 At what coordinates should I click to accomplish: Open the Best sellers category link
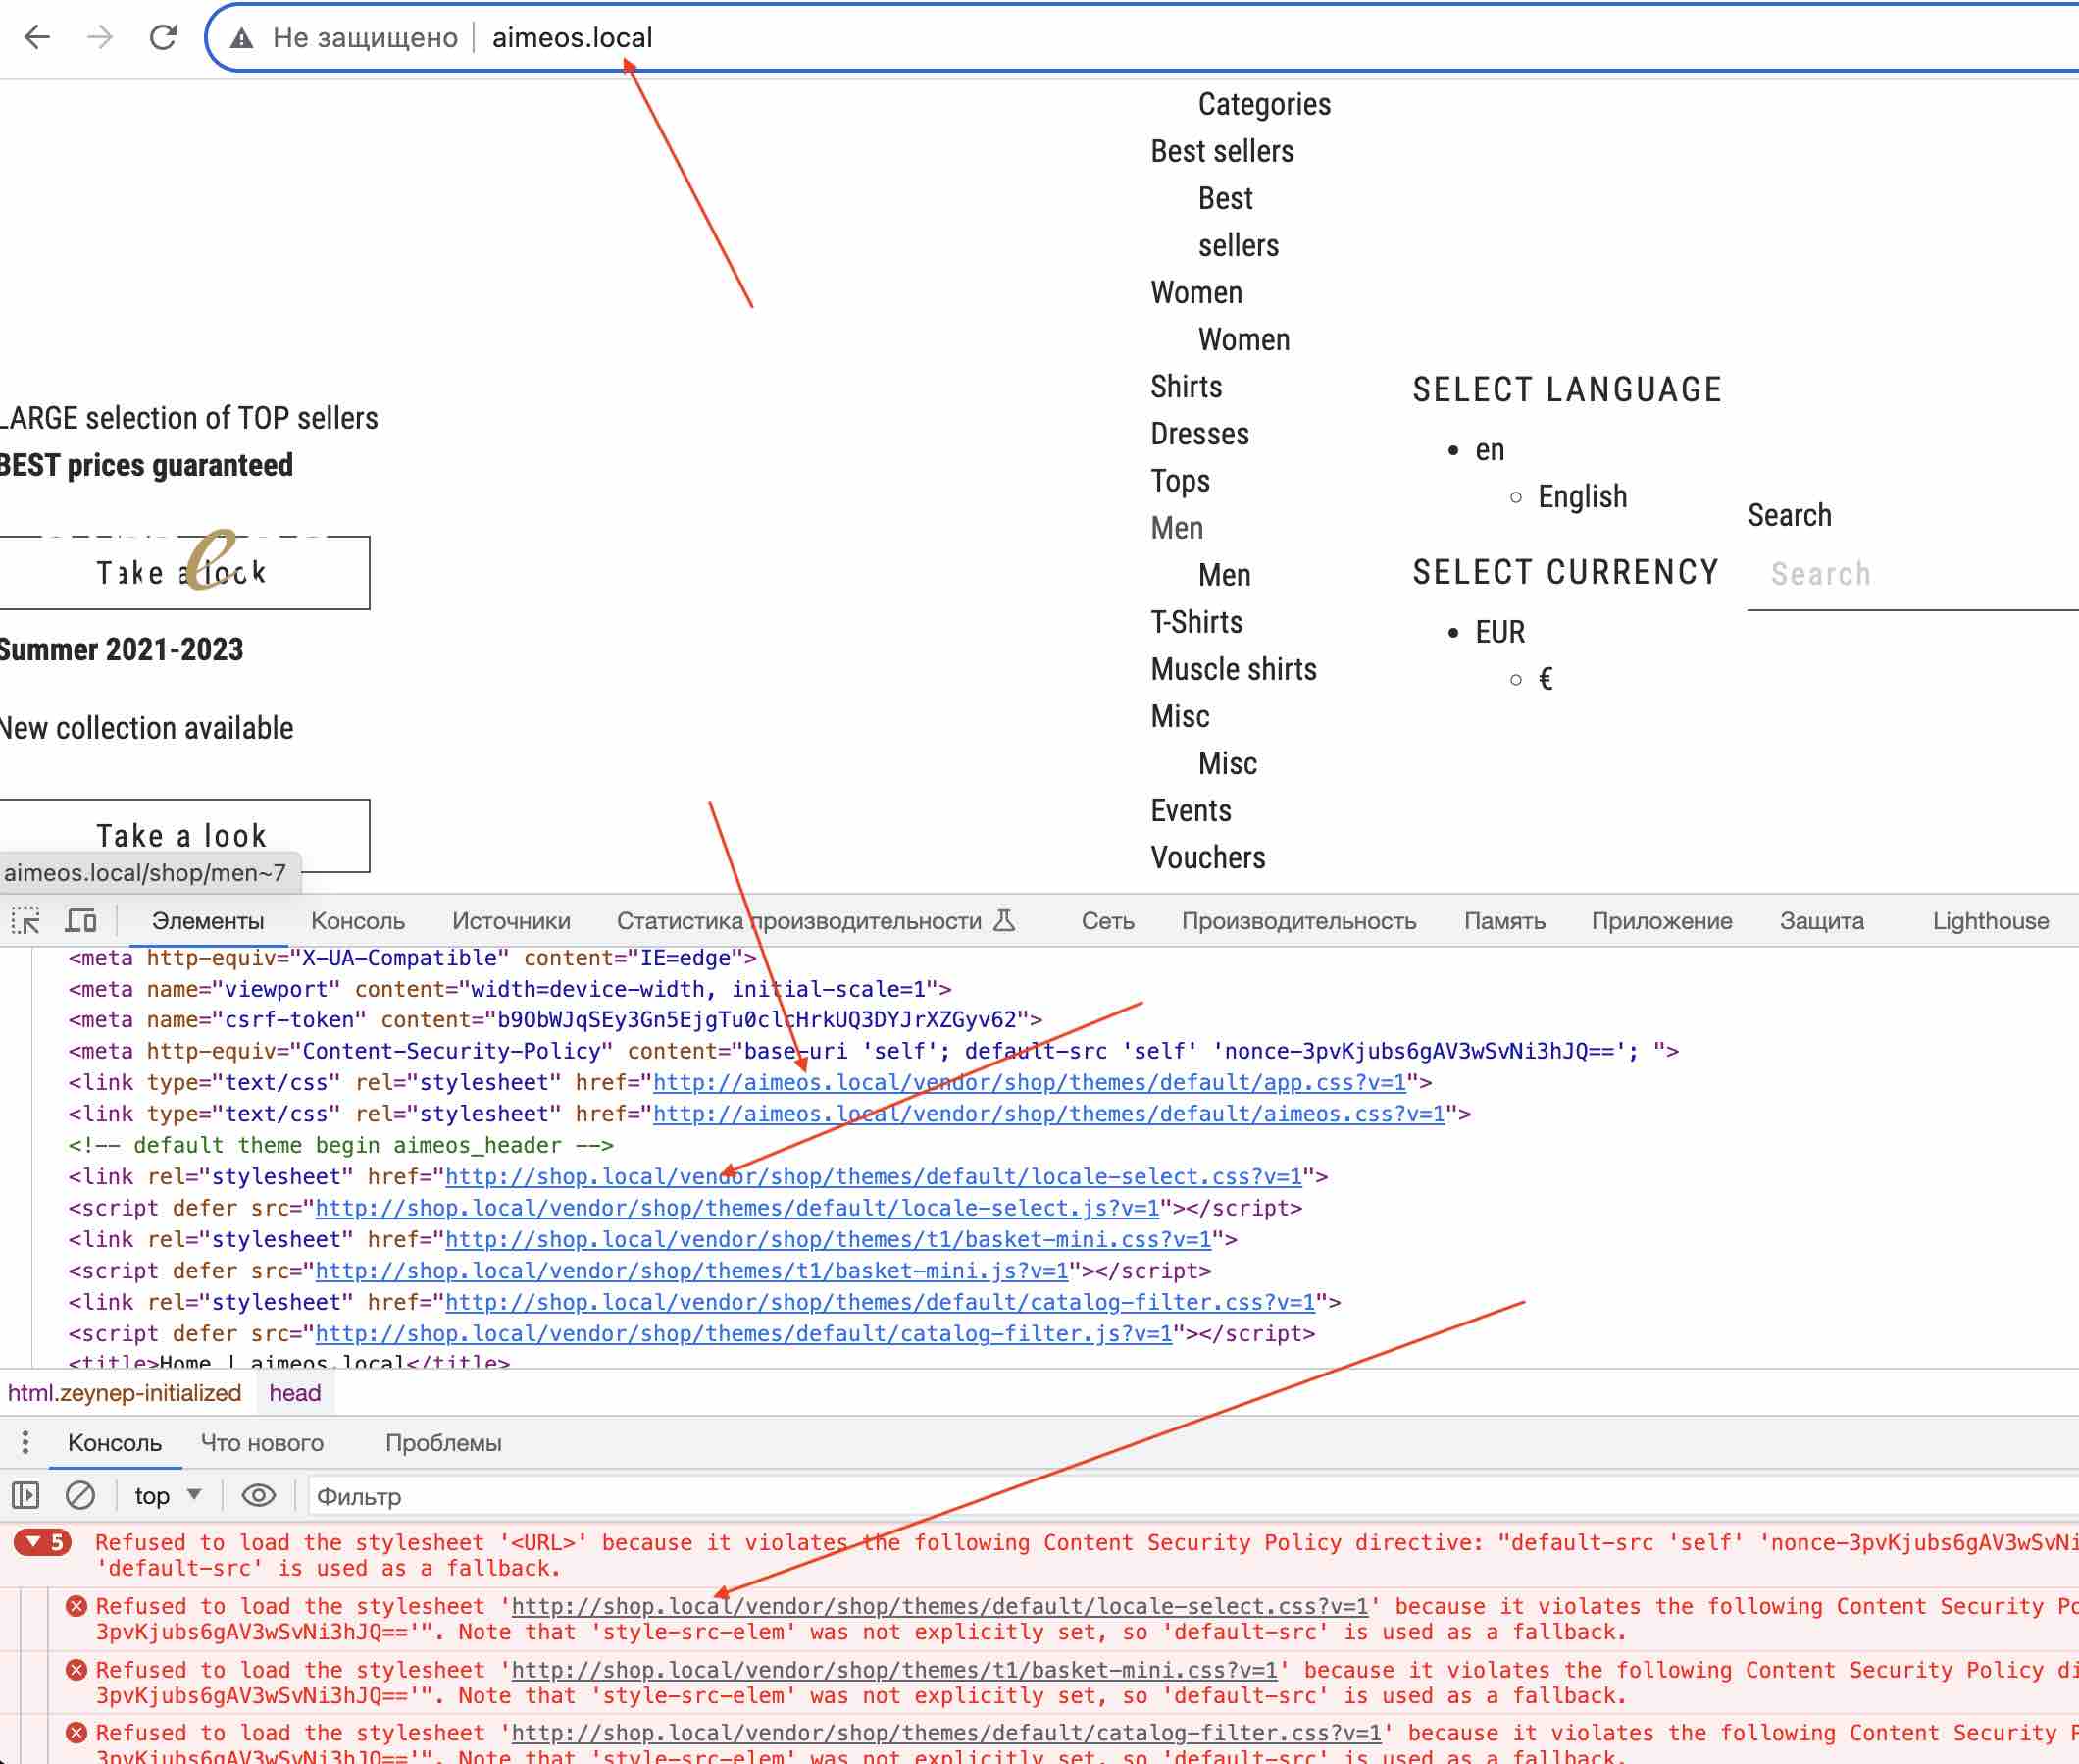(1222, 151)
